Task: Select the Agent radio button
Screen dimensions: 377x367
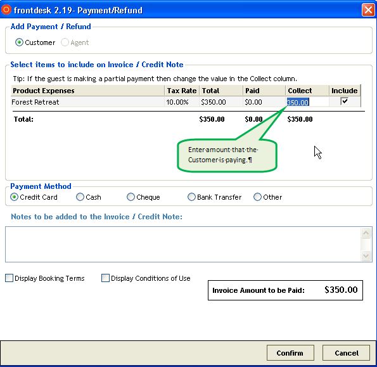Action: pyautogui.click(x=65, y=42)
